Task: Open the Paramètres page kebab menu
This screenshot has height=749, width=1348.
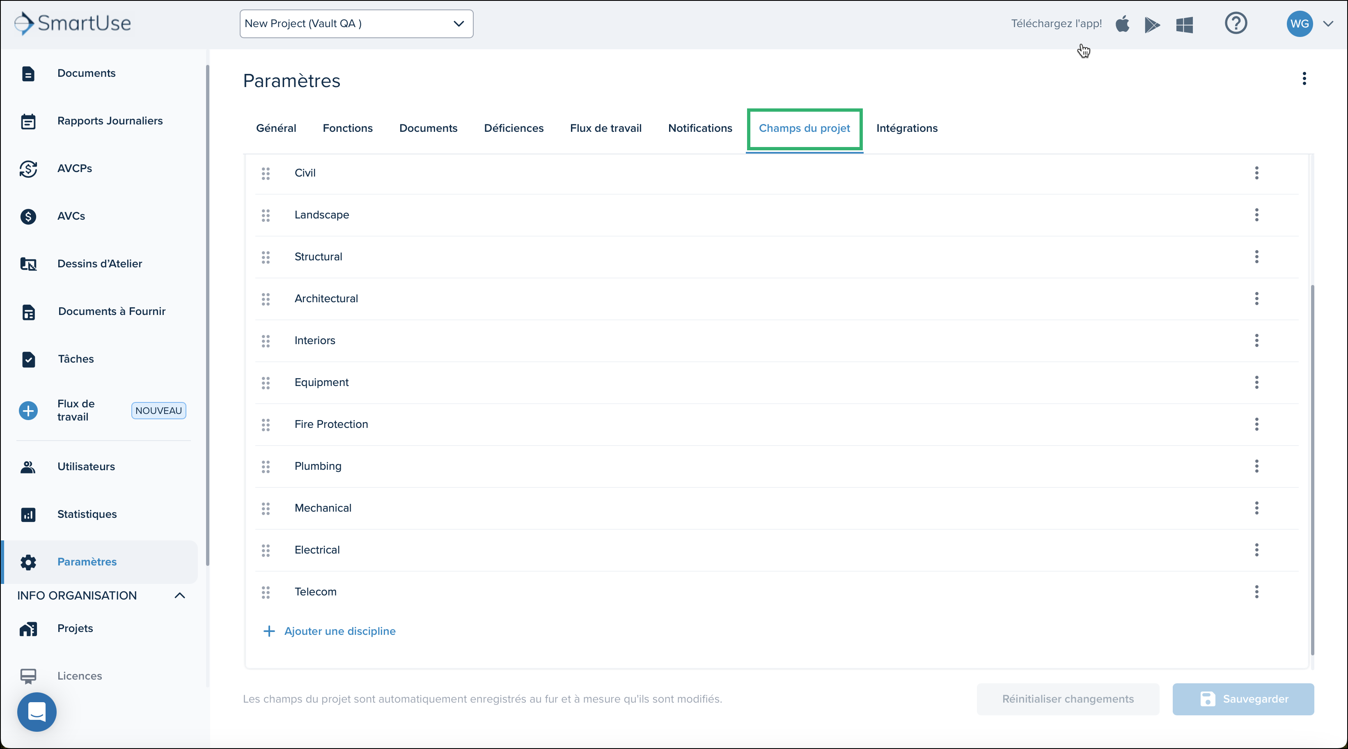Action: [1304, 78]
